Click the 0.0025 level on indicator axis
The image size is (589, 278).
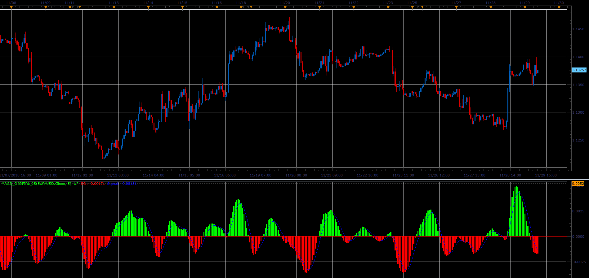coord(578,211)
